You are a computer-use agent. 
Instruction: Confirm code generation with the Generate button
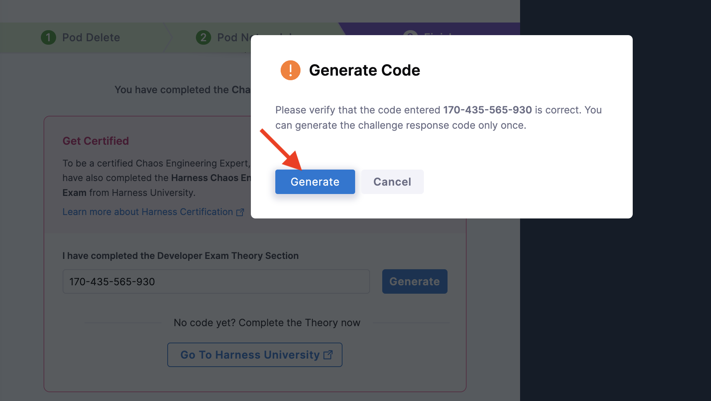tap(315, 182)
